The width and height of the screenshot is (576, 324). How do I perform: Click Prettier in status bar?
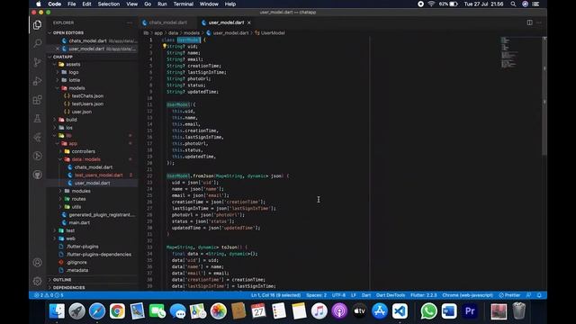point(509,295)
